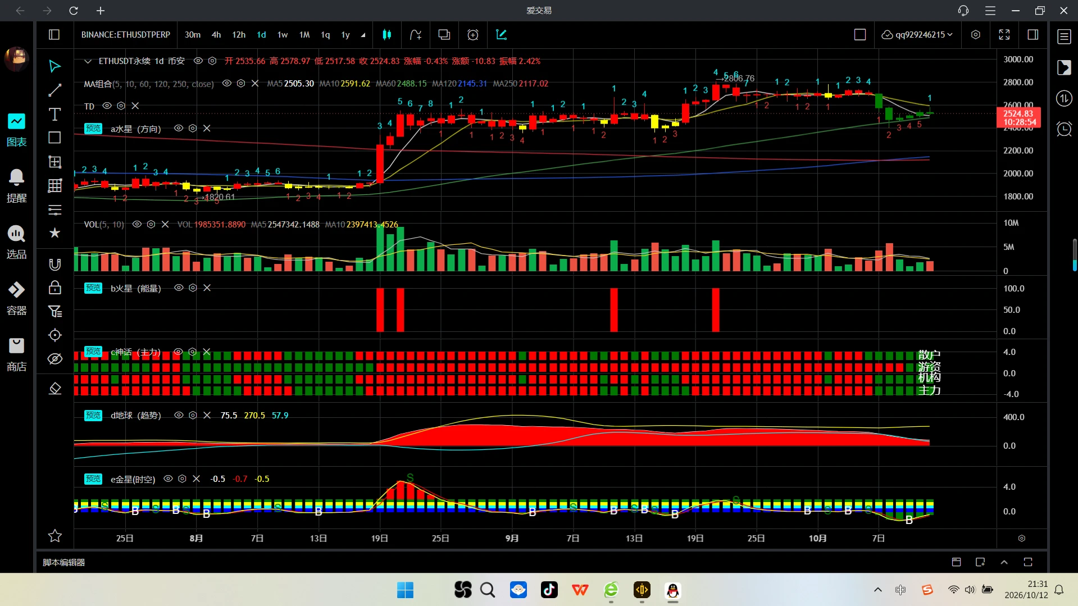Viewport: 1078px width, 606px height.
Task: Remove the c神话 (主力) indicator
Action: [x=207, y=352]
